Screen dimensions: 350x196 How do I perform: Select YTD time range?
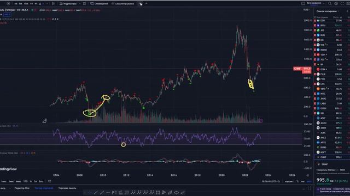click(x=26, y=181)
